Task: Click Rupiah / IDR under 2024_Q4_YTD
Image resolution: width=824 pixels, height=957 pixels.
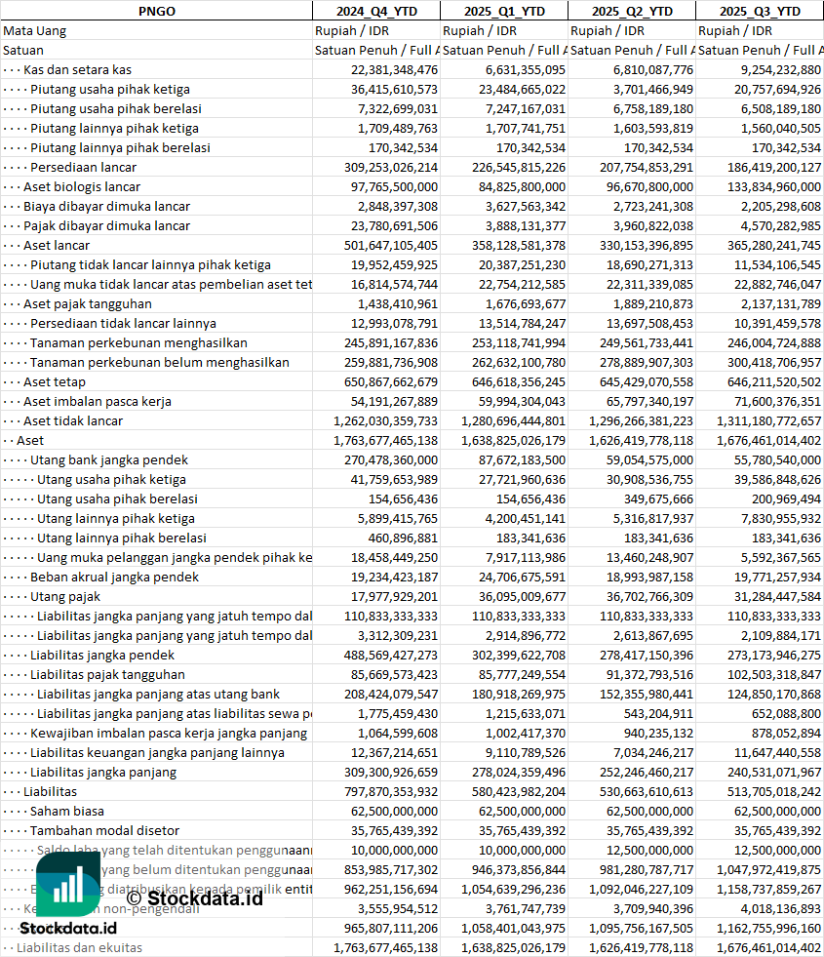Action: coord(352,30)
